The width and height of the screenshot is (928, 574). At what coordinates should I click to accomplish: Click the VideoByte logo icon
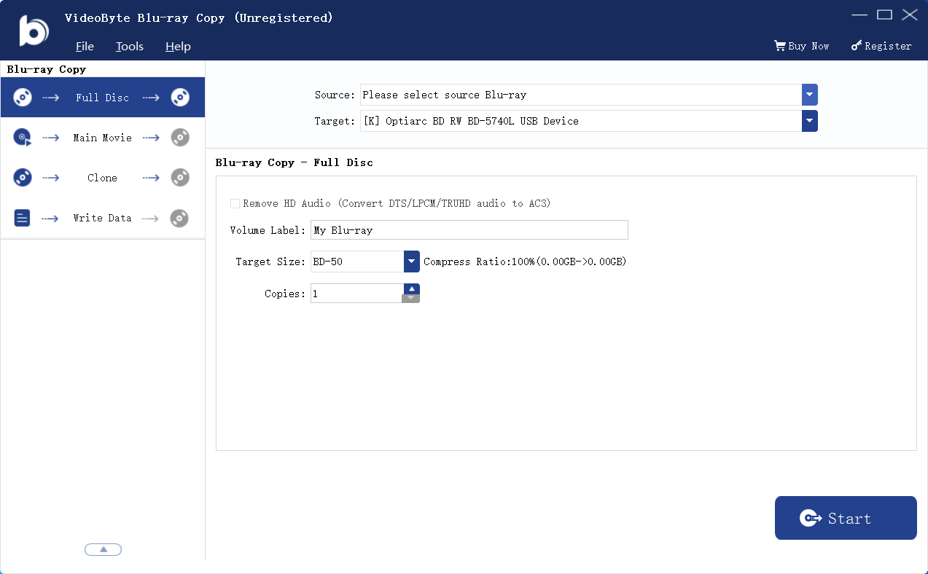(34, 31)
